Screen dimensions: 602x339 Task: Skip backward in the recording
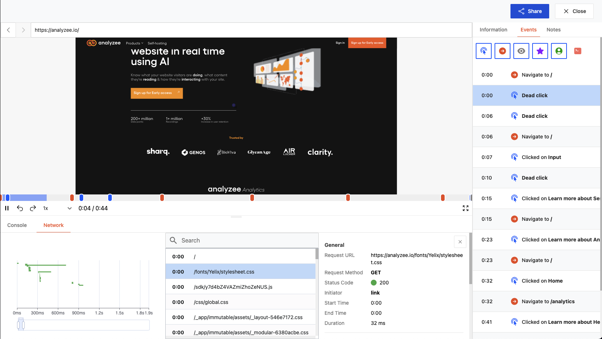click(20, 208)
